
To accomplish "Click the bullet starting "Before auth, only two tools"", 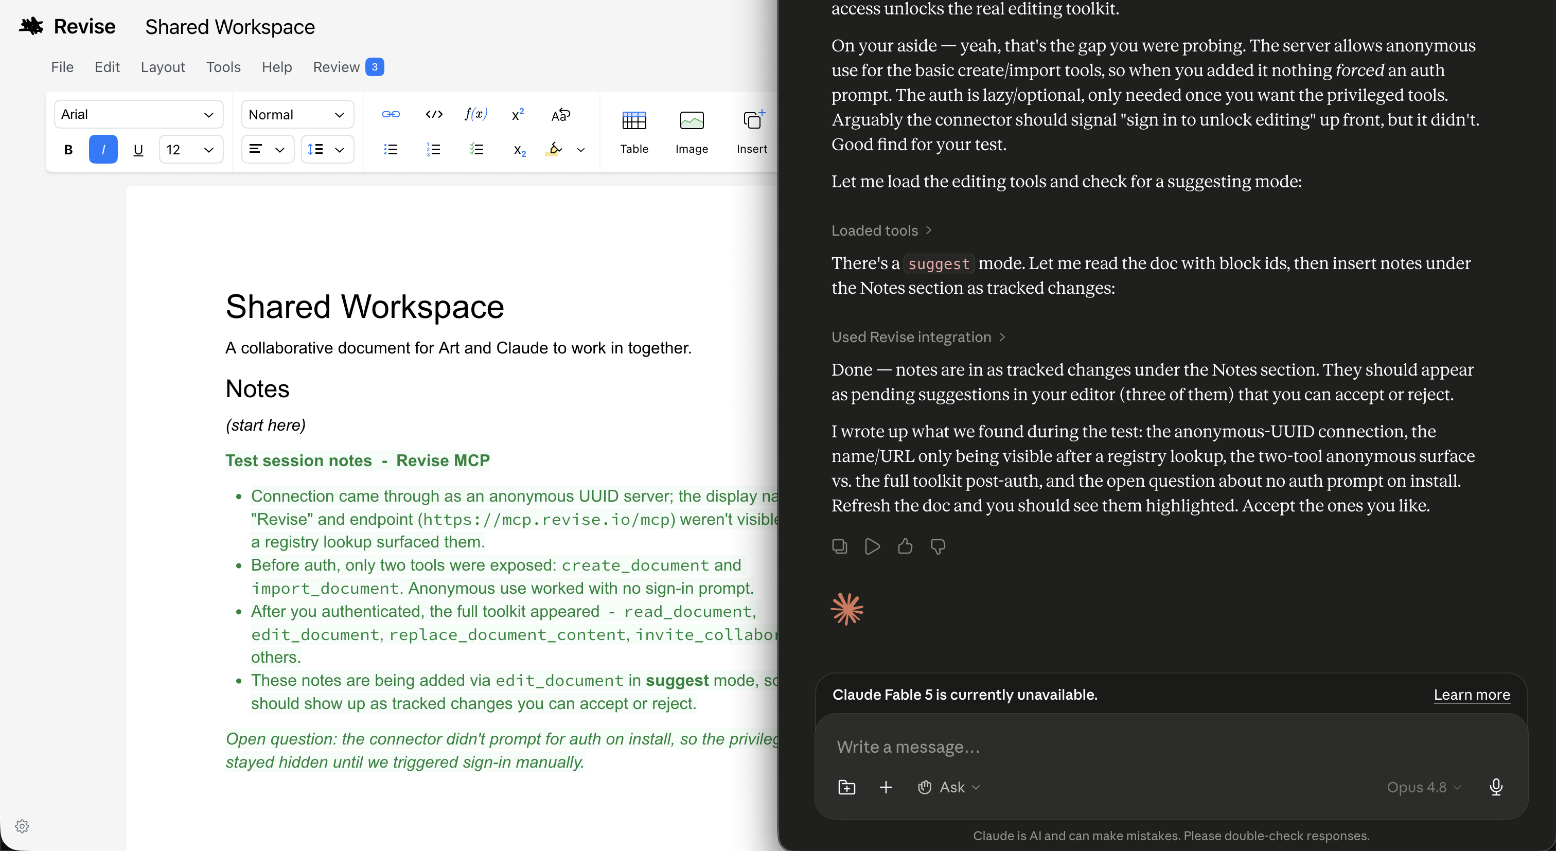I will [502, 576].
